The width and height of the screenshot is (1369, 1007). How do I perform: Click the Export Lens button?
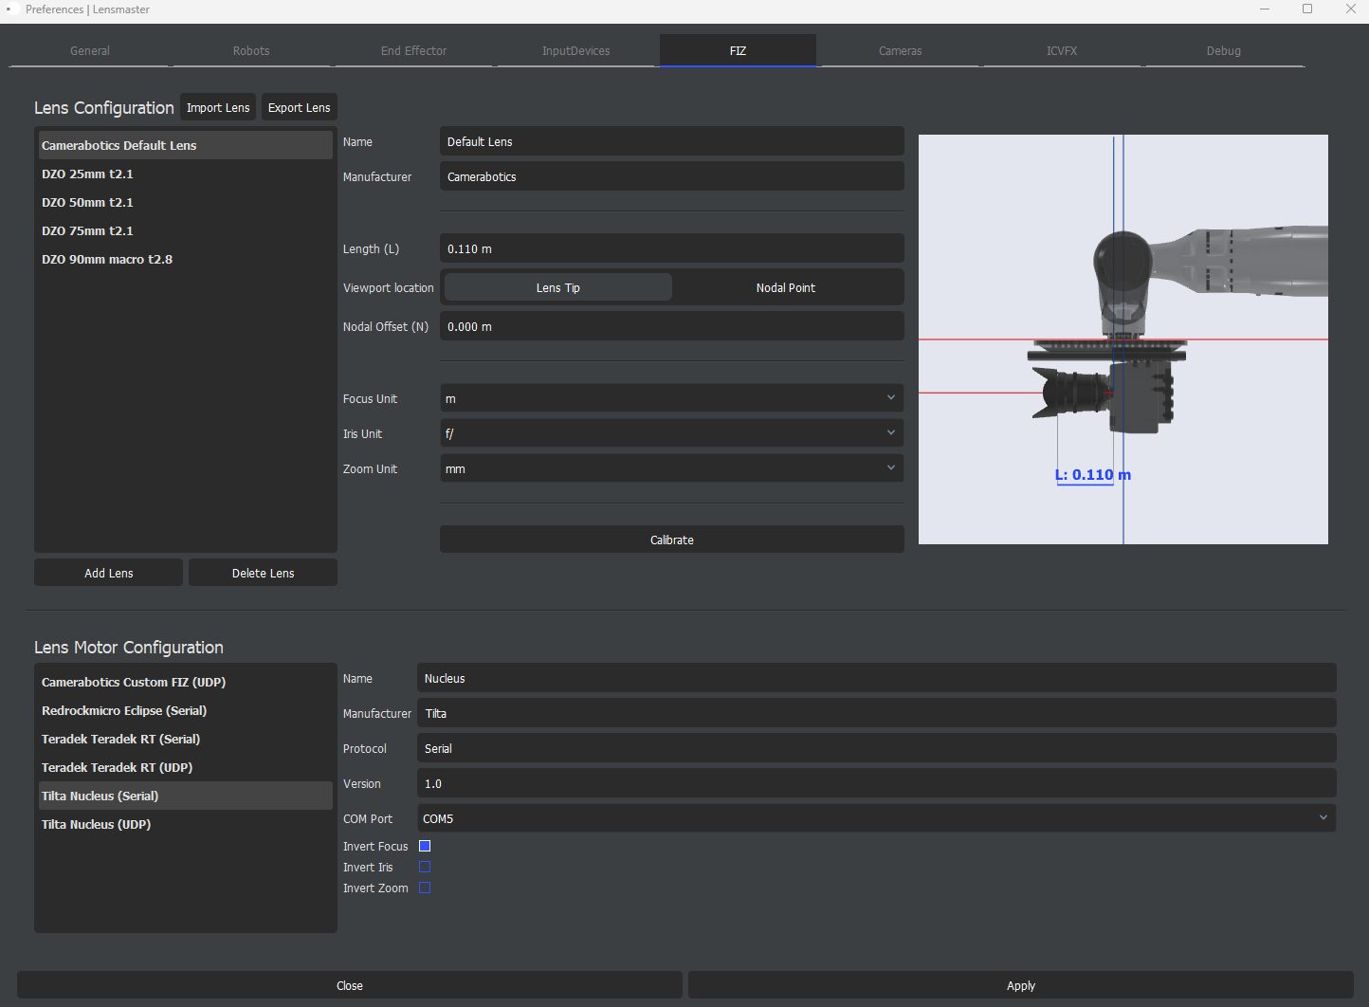300,107
